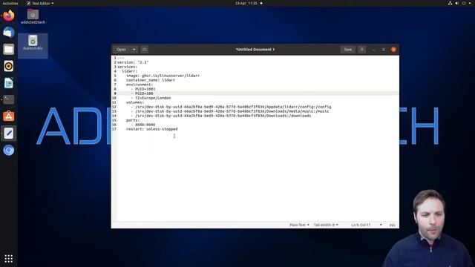Open the addicted2tech home folder on desktop
The image size is (475, 267).
click(33, 17)
